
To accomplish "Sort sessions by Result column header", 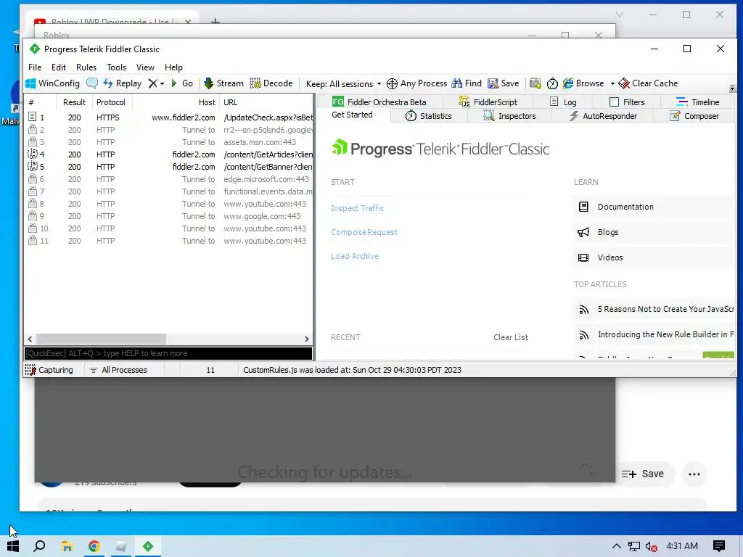I will (x=74, y=102).
